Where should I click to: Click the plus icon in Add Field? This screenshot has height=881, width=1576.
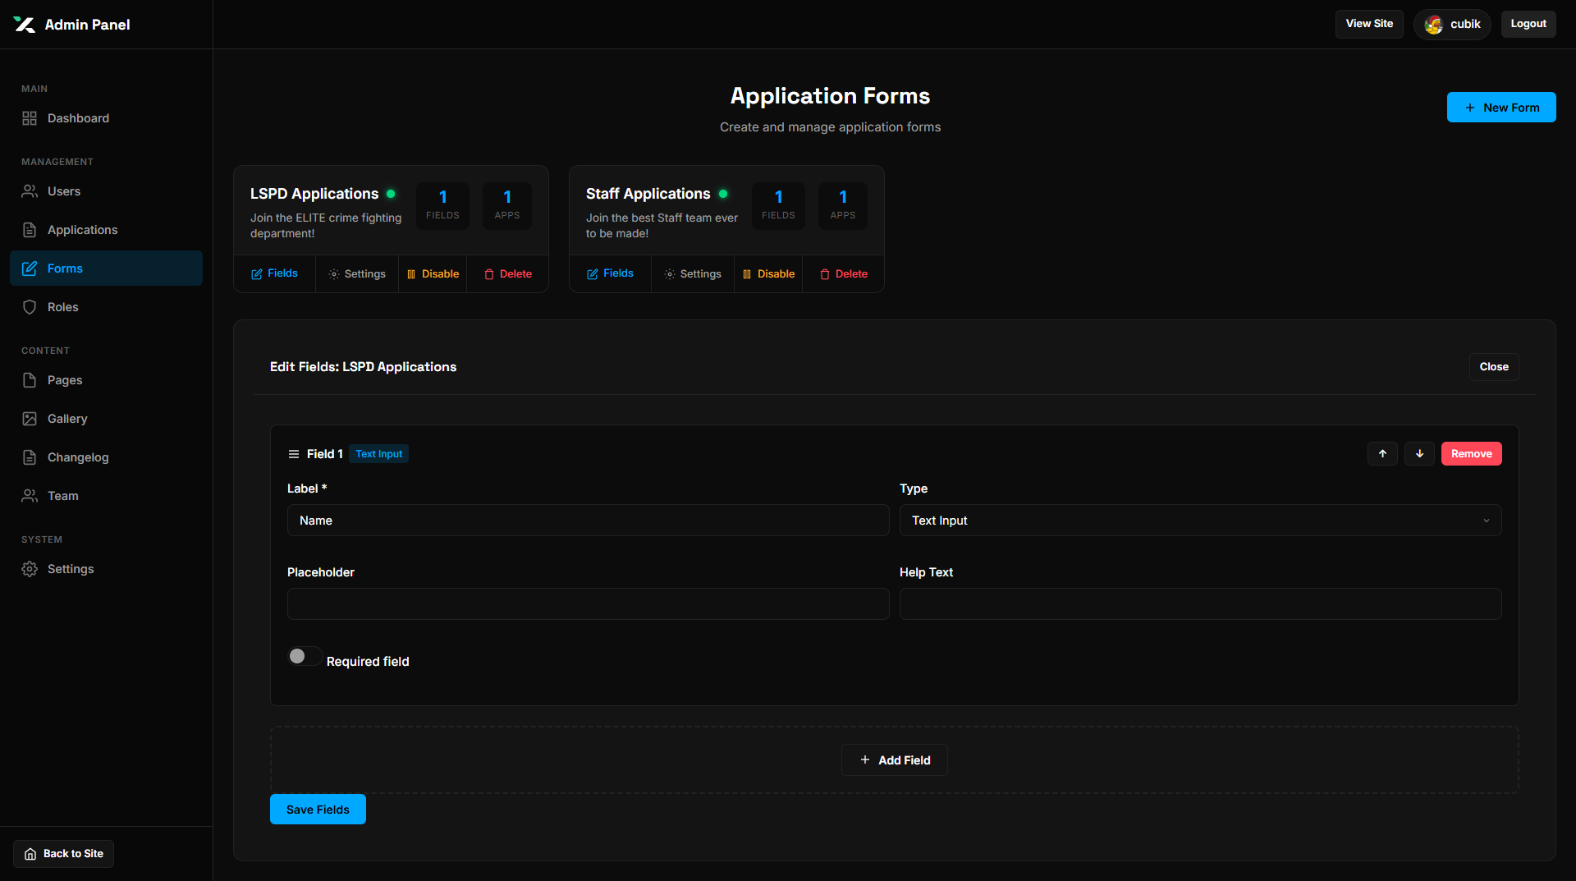tap(865, 760)
